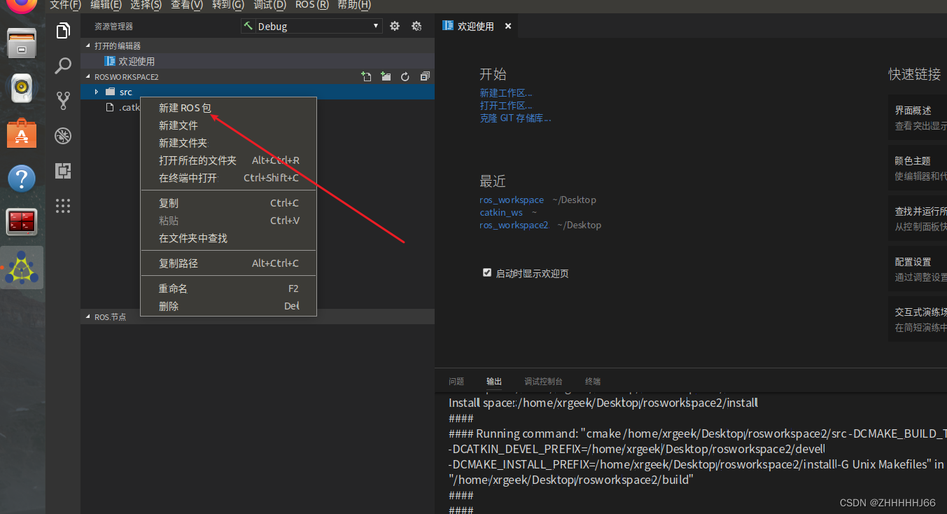
Task: Click the 新建工作区... link
Action: [506, 92]
